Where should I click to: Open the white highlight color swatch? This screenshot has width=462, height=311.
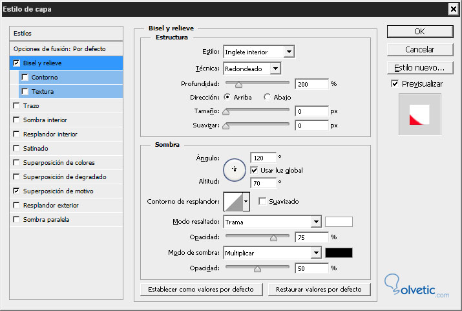pyautogui.click(x=339, y=222)
